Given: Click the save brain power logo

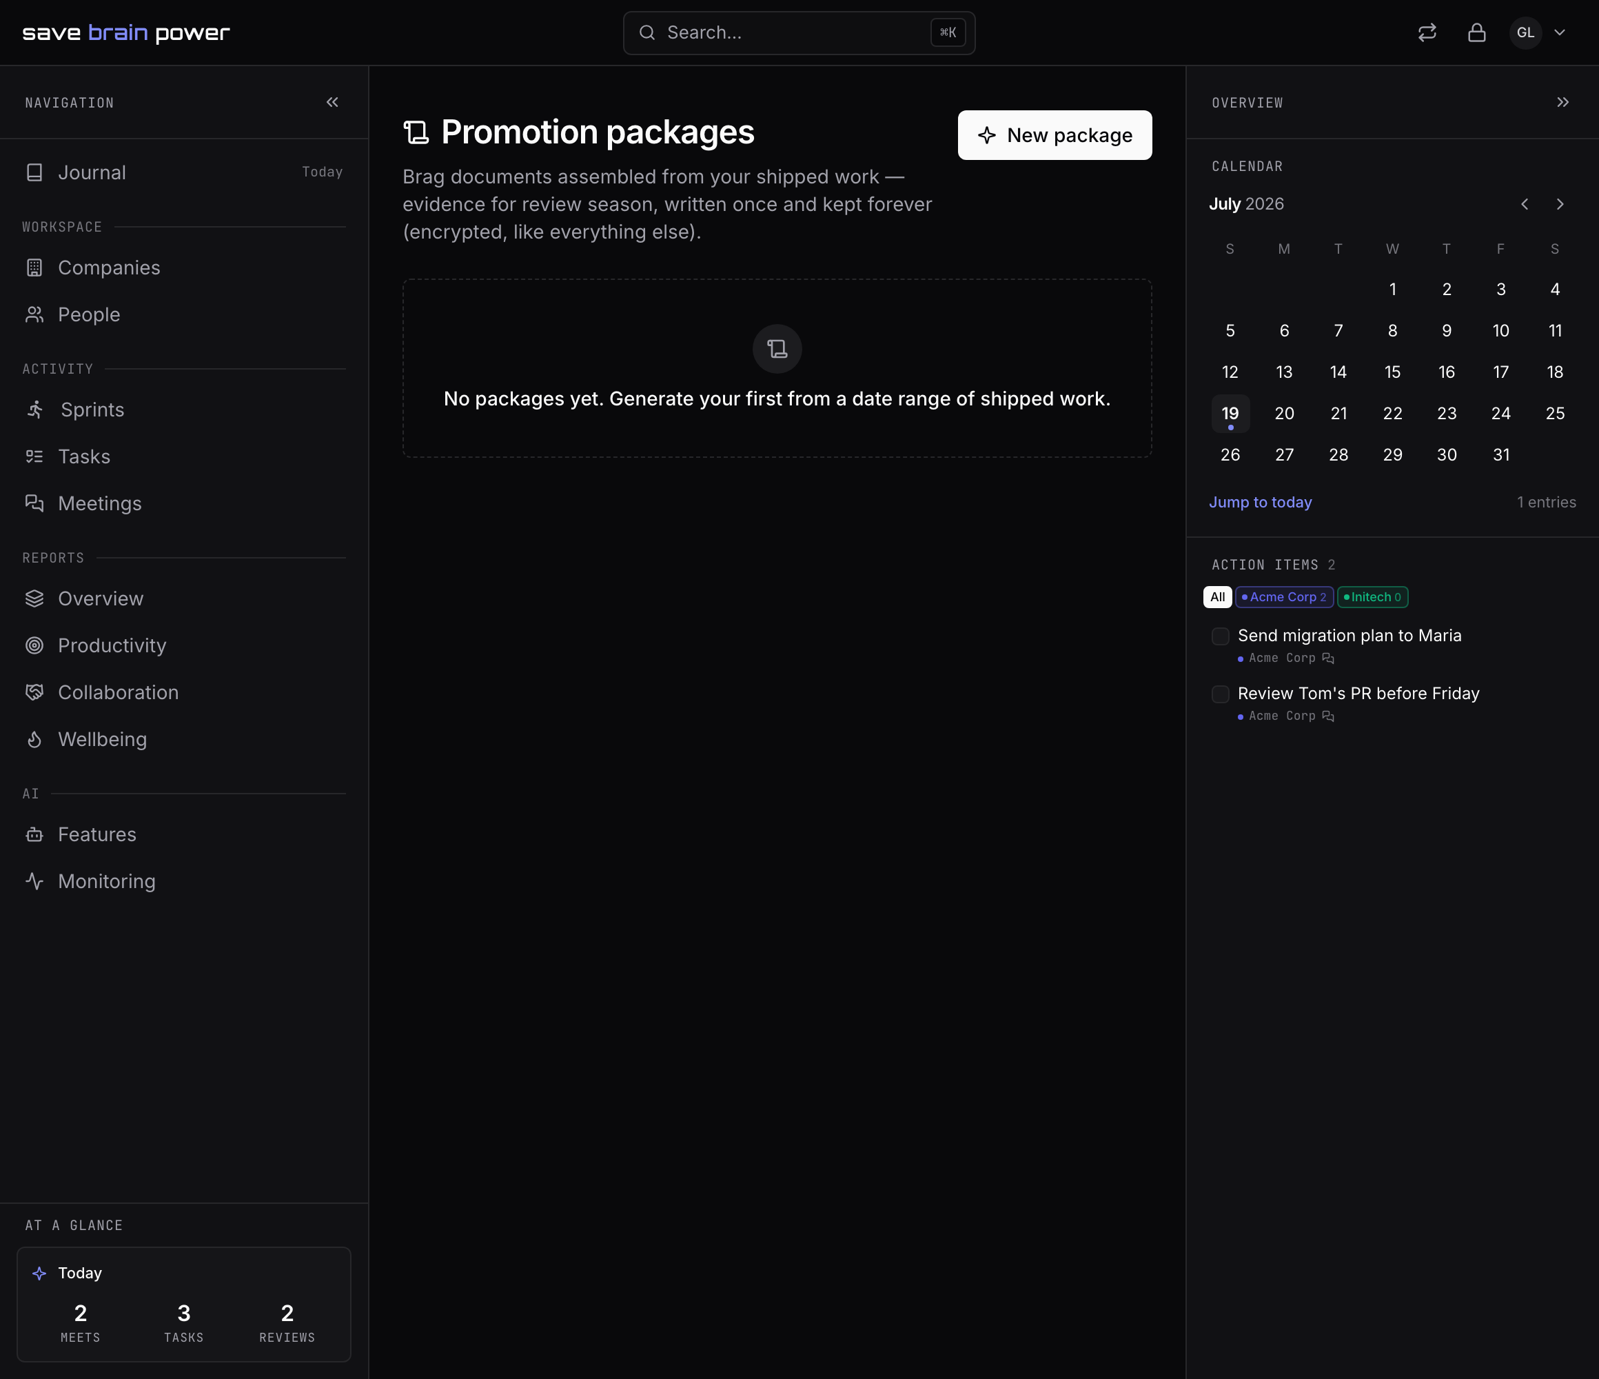Looking at the screenshot, I should pyautogui.click(x=127, y=32).
